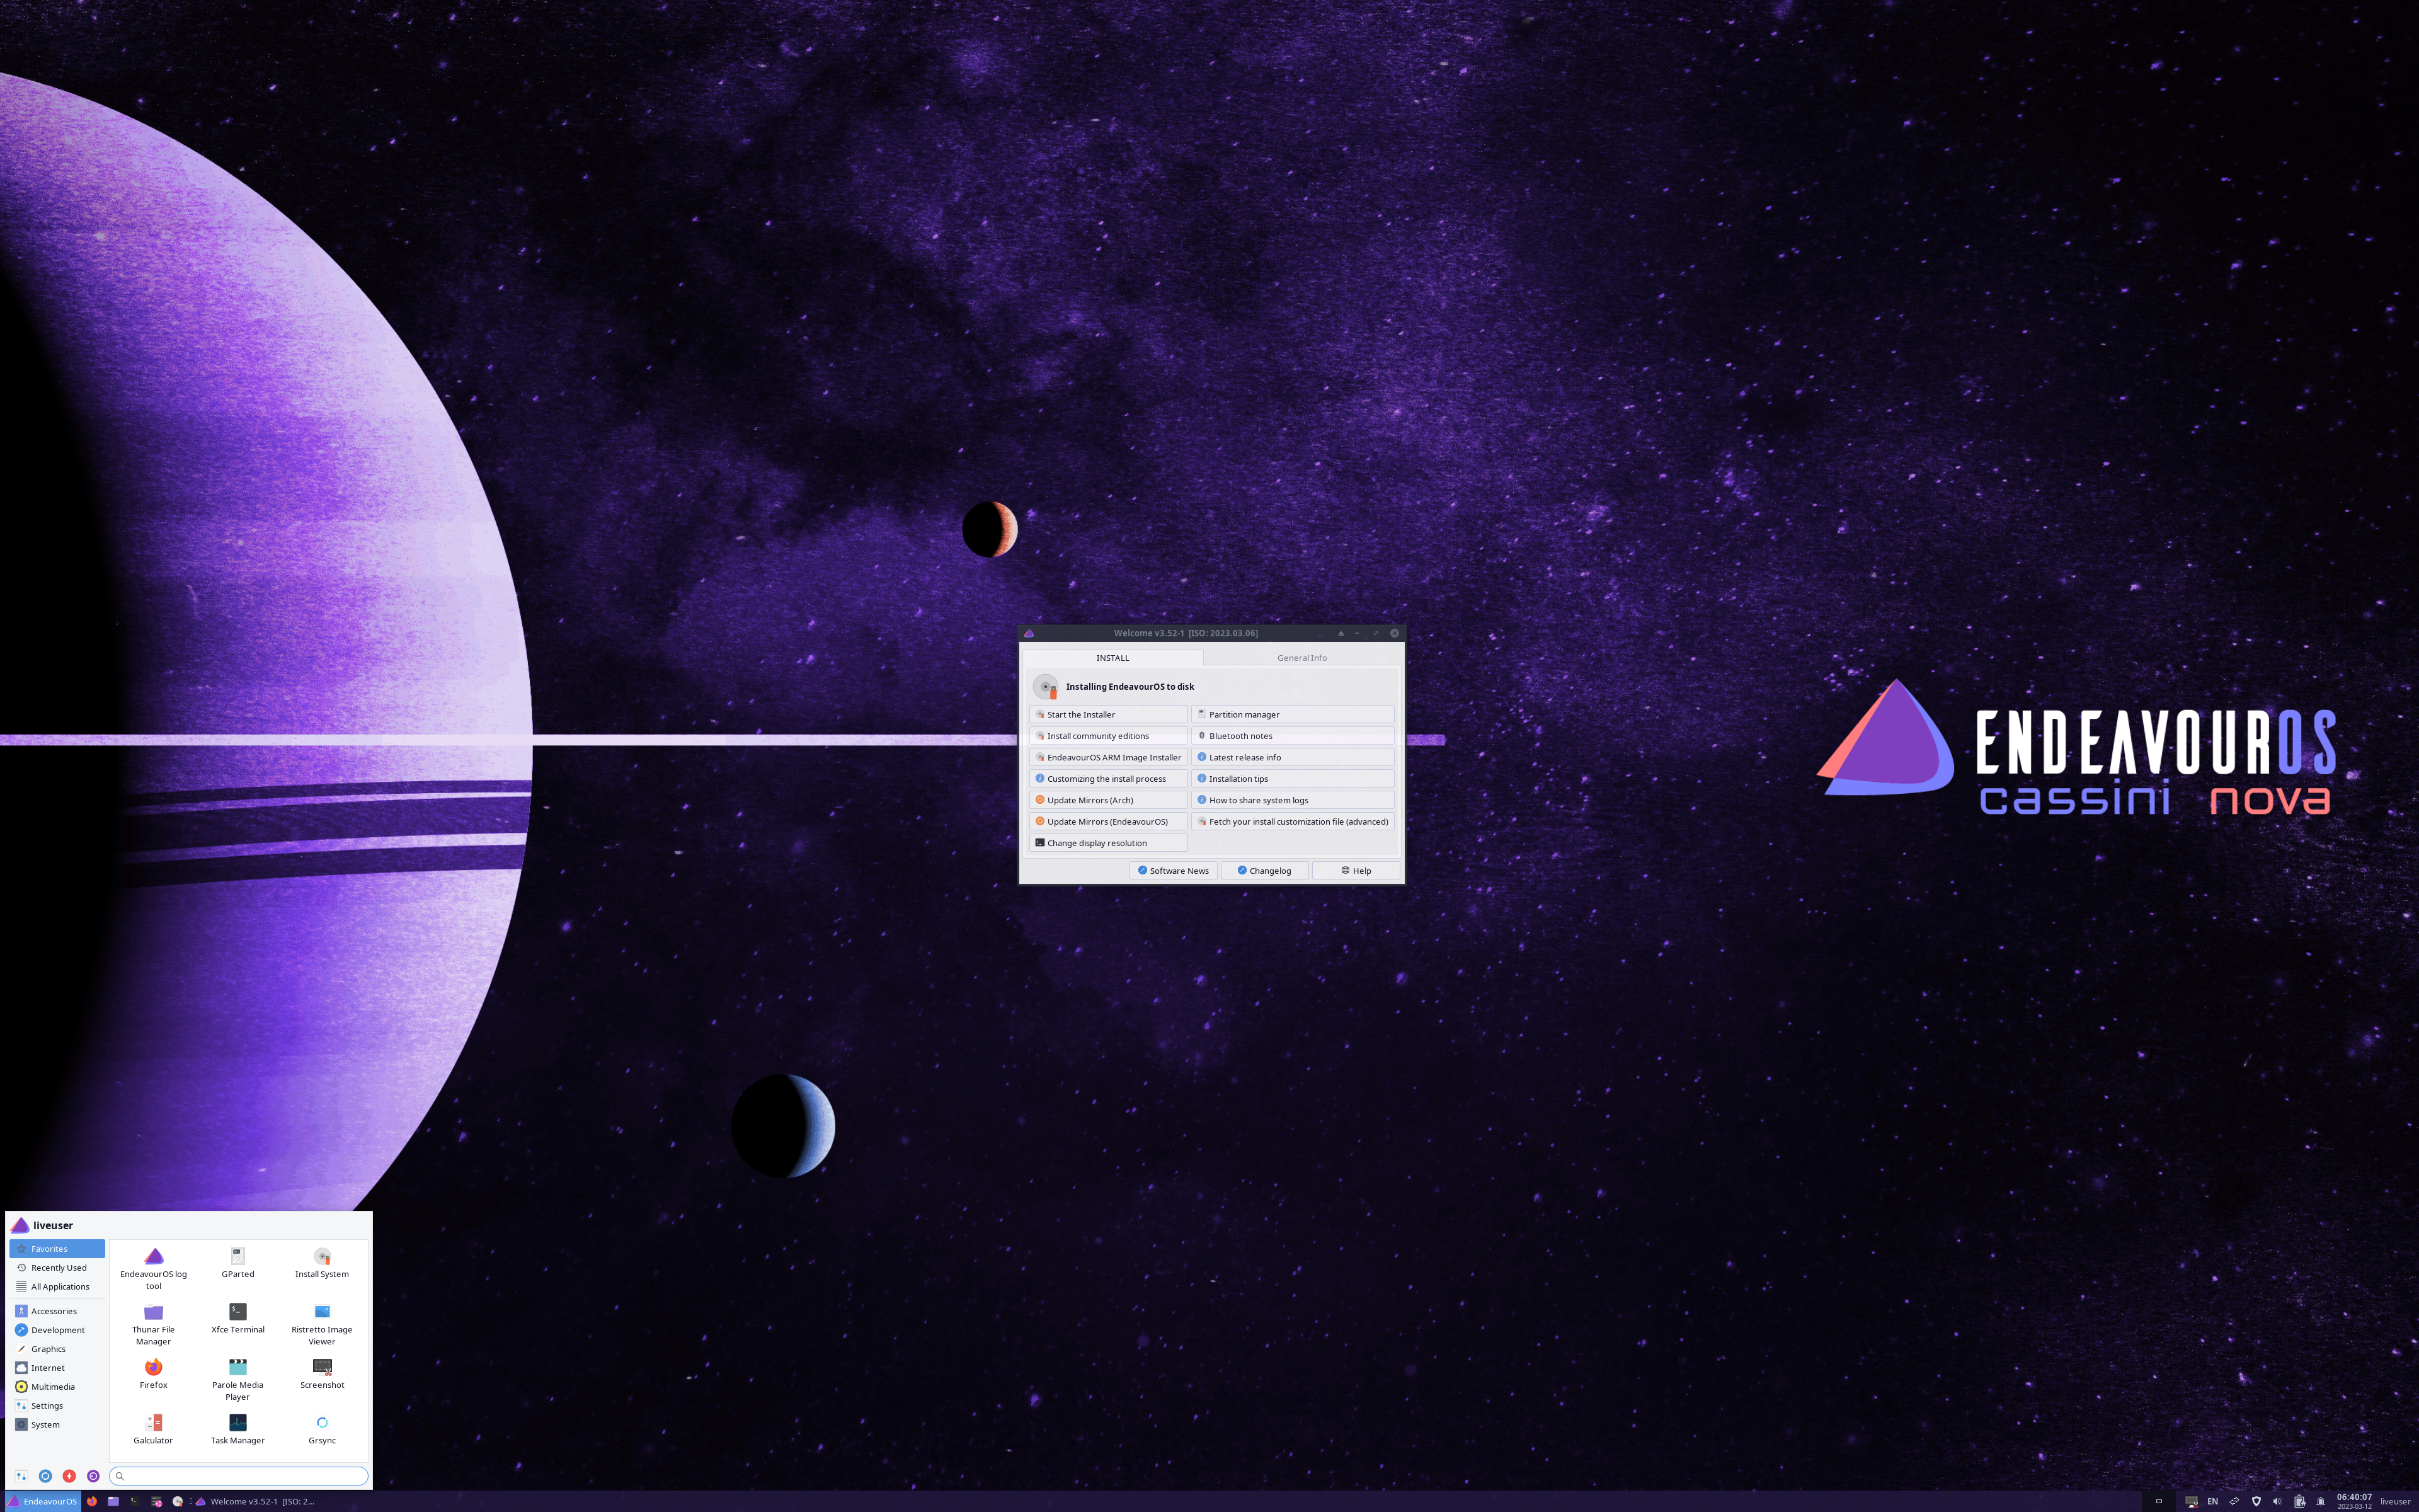Launch Firefox from the application menu

tap(153, 1374)
